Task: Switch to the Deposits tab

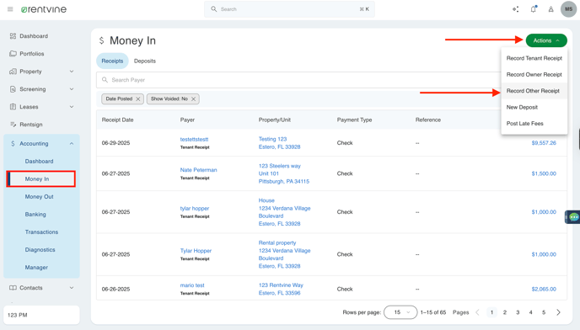Action: [x=145, y=61]
